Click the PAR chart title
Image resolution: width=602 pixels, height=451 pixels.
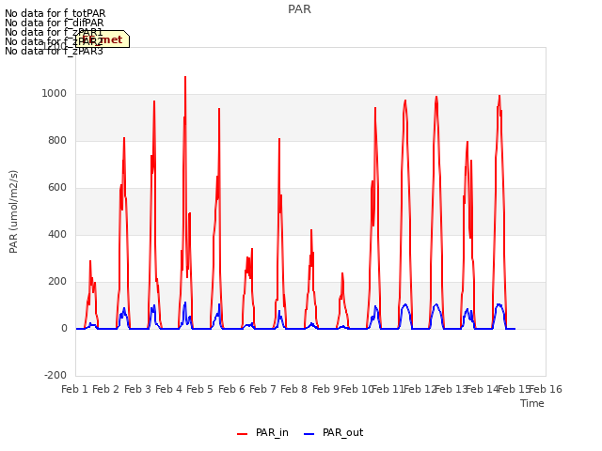[299, 9]
